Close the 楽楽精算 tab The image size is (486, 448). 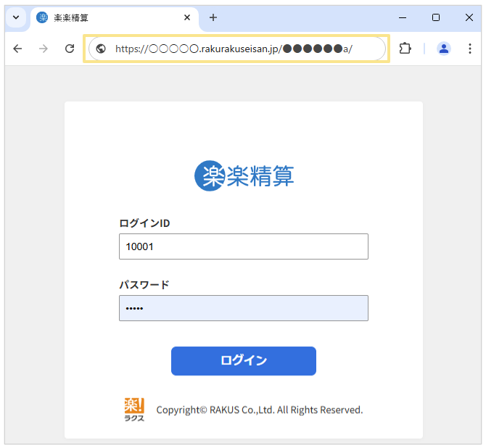point(187,17)
